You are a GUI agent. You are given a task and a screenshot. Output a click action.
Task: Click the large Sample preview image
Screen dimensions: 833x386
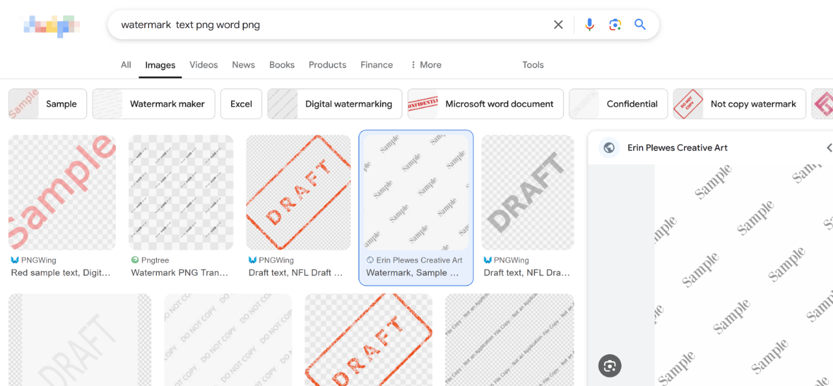click(x=744, y=275)
